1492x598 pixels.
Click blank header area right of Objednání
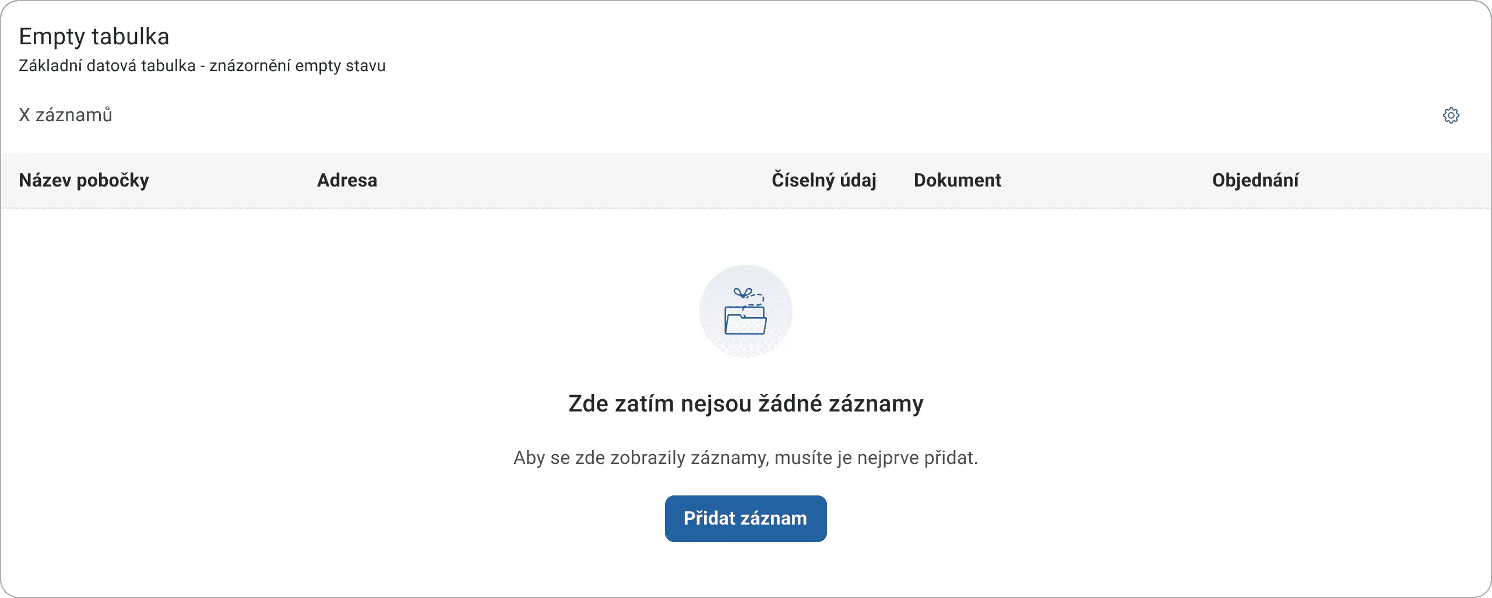click(1393, 181)
